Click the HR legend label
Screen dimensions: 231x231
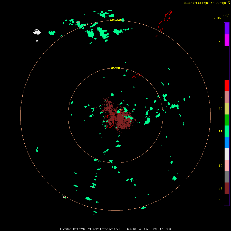(220, 120)
